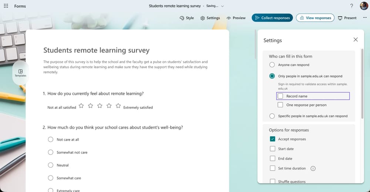Screen dimensions: 370x192
Task: Click the Preview eye icon
Action: 236,18
